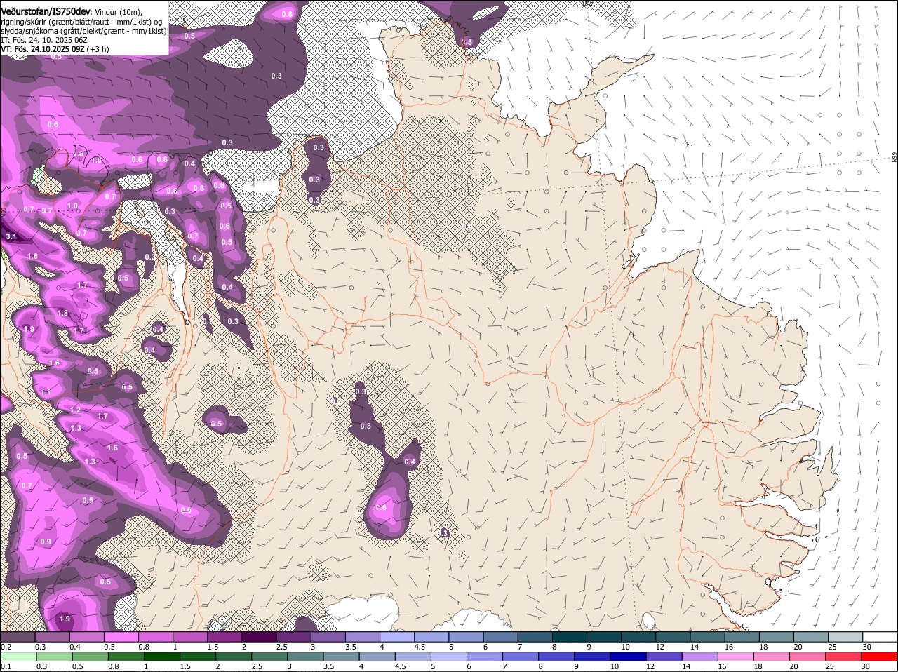Select the lavender 5–6 swatch in the rain legend
The width and height of the screenshot is (898, 672).
coord(450,657)
